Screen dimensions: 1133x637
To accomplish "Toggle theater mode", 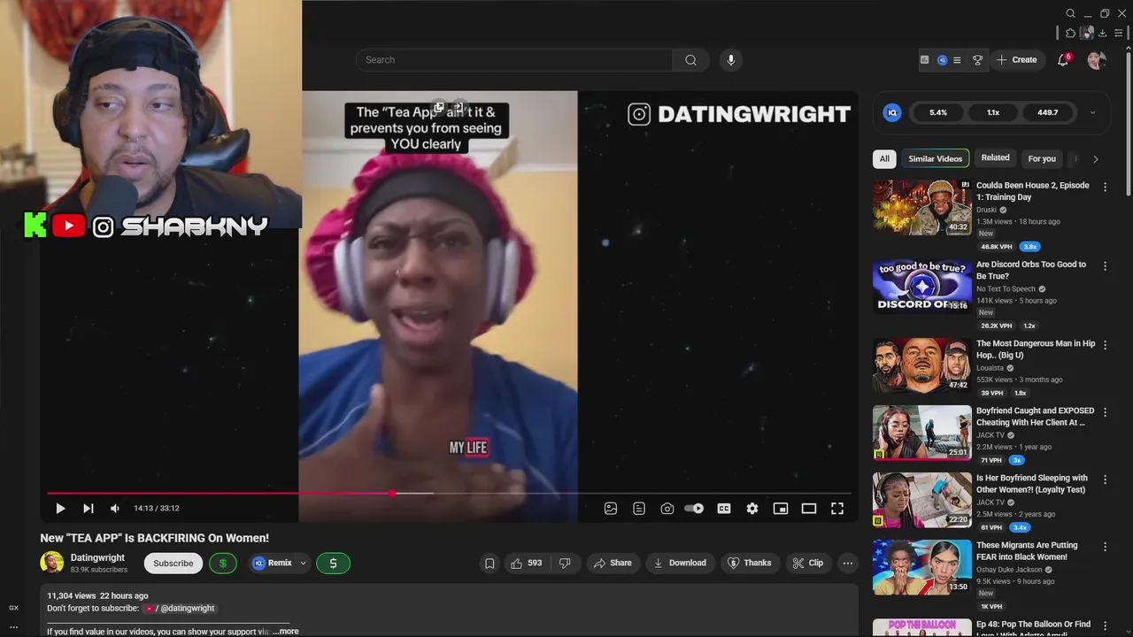I will (809, 509).
